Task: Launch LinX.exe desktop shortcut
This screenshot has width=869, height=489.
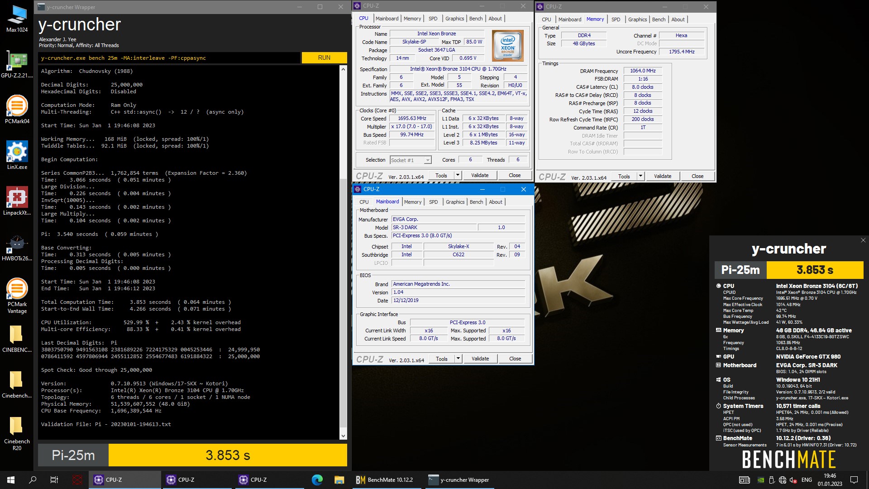Action: tap(17, 155)
